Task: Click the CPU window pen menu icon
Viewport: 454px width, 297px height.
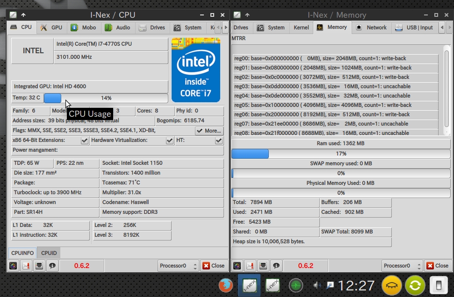Action: 13,15
